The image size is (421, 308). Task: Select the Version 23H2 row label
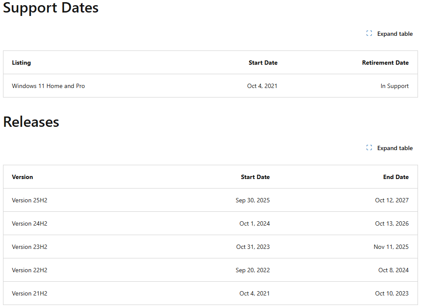pos(29,247)
